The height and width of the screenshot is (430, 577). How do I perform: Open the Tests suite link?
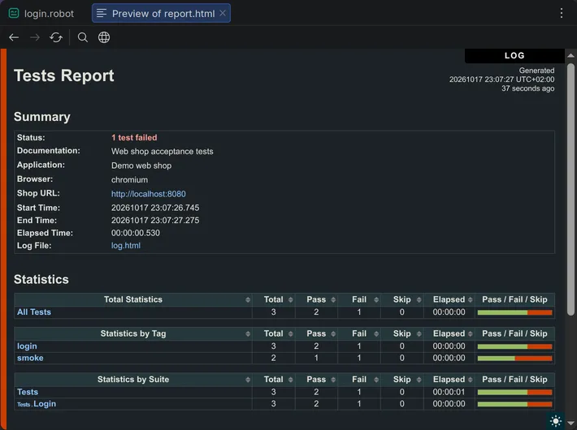click(28, 392)
